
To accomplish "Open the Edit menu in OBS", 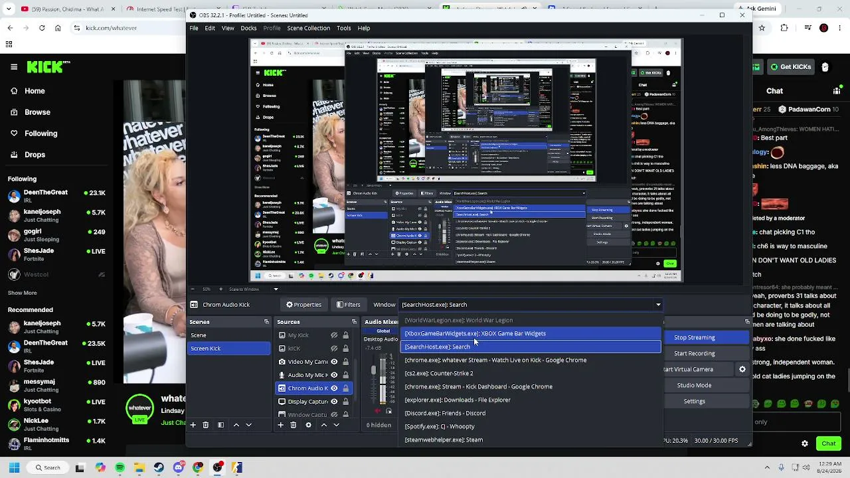I will tap(210, 28).
